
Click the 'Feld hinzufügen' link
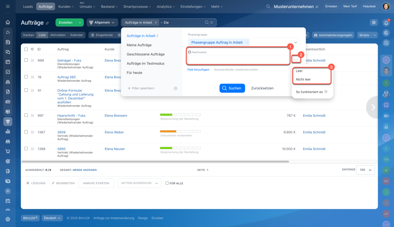click(x=198, y=70)
